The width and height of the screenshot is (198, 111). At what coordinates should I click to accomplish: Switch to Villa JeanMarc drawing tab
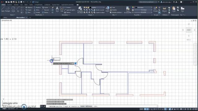21,18
